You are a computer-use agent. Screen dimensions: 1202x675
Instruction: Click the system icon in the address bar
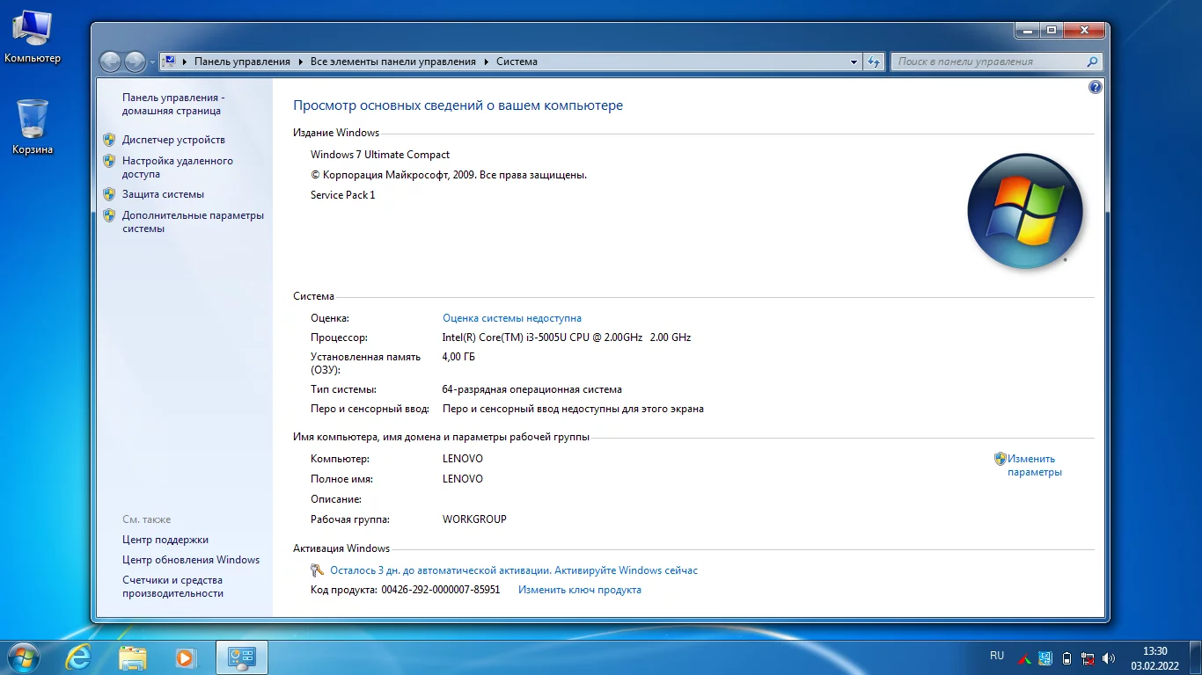[x=170, y=62]
